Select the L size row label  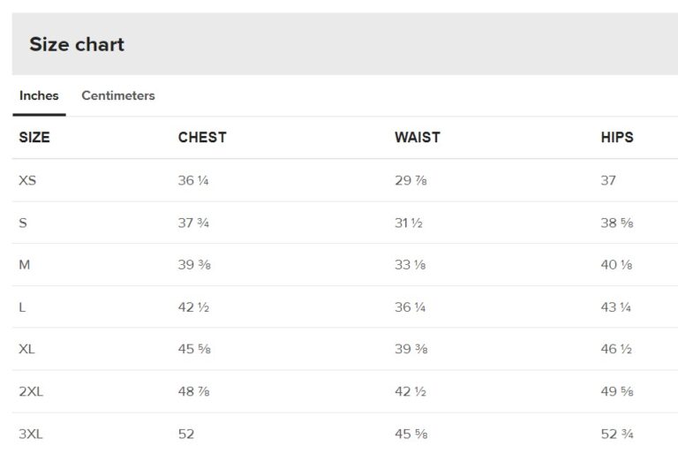(x=22, y=307)
